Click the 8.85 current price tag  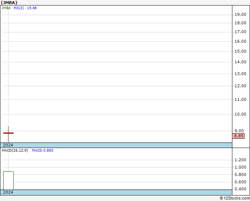click(238, 136)
